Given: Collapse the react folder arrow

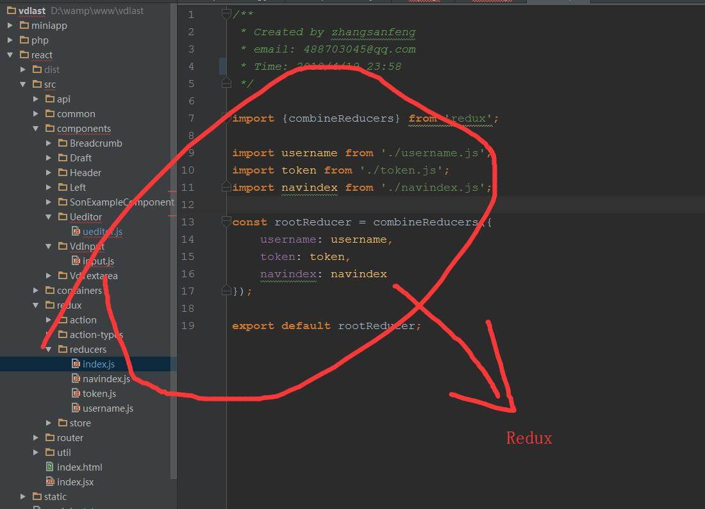Looking at the screenshot, I should click(x=10, y=55).
